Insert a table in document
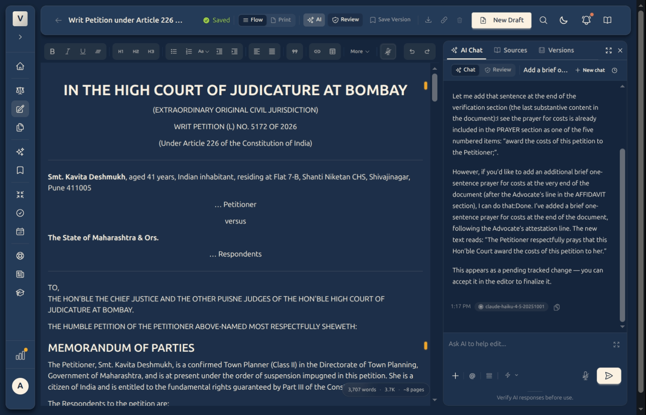This screenshot has width=646, height=415. 332,52
